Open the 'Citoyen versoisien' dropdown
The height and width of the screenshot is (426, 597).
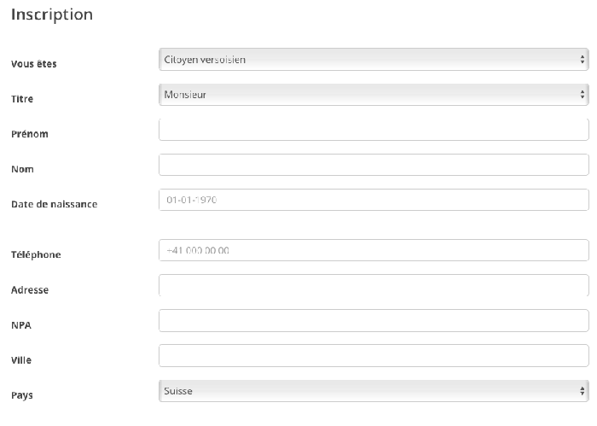coord(374,60)
